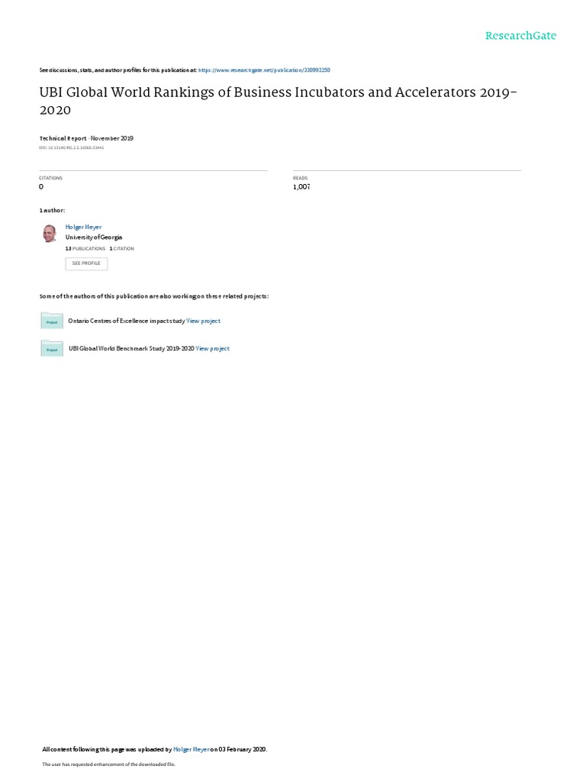Click the Ontario Centres project folder icon
Viewport: 586px width, 782px height.
[52, 321]
